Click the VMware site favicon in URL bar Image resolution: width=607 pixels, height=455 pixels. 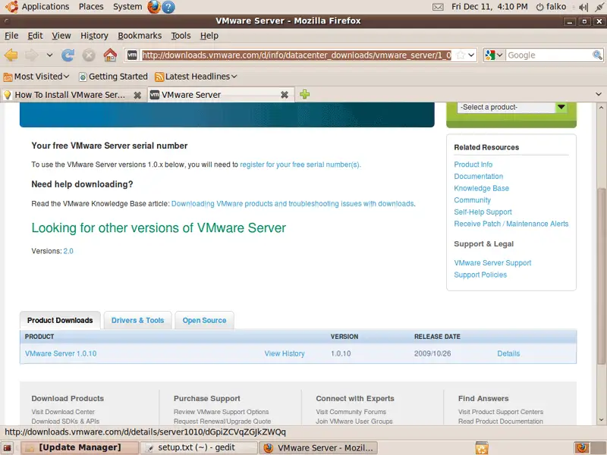point(132,55)
